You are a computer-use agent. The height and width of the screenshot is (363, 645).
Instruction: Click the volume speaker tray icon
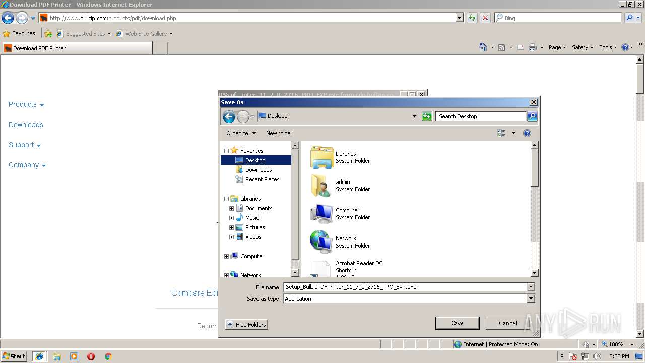pos(597,356)
